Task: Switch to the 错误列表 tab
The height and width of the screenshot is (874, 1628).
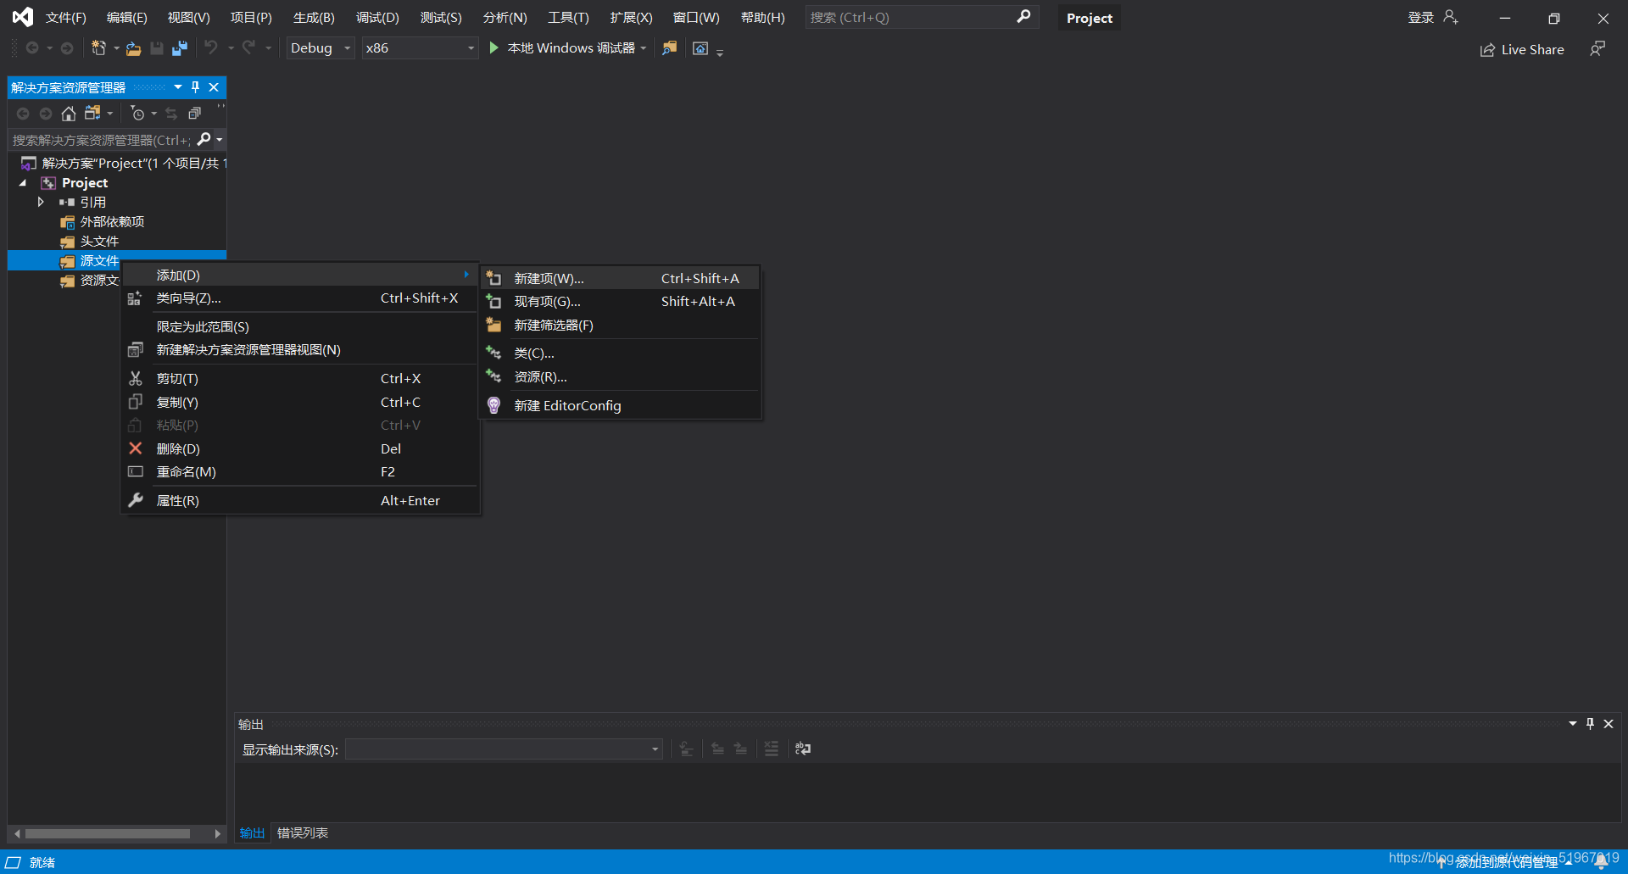Action: coord(303,833)
